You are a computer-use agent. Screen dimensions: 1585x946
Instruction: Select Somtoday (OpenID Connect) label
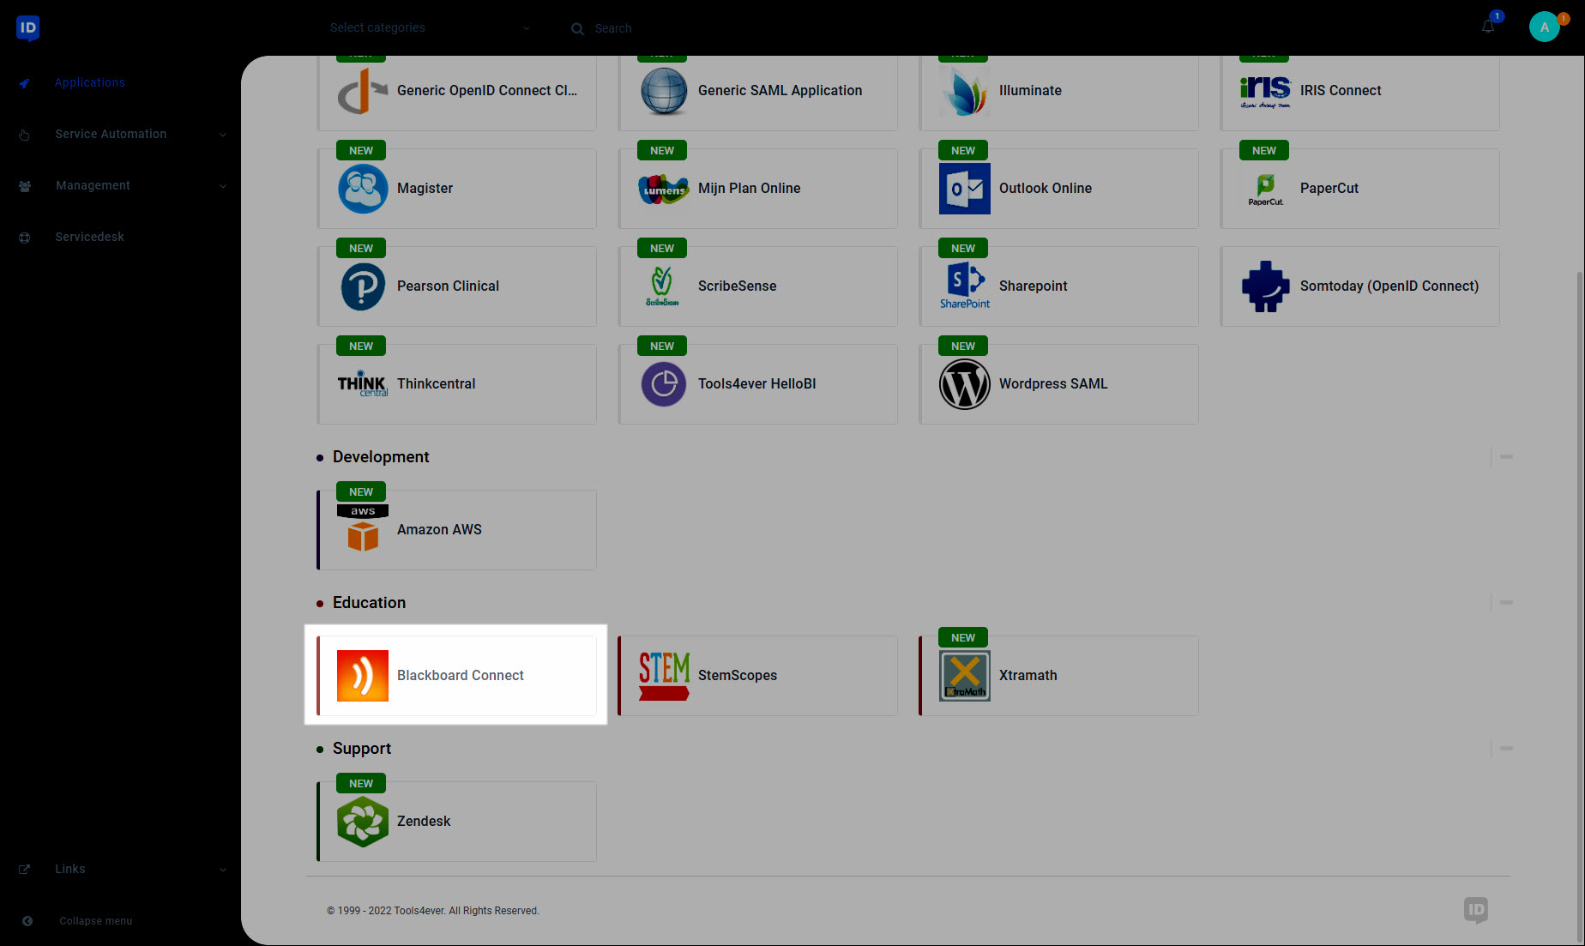click(x=1389, y=286)
